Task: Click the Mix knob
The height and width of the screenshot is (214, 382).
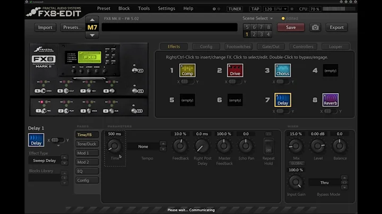Action: tap(296, 146)
